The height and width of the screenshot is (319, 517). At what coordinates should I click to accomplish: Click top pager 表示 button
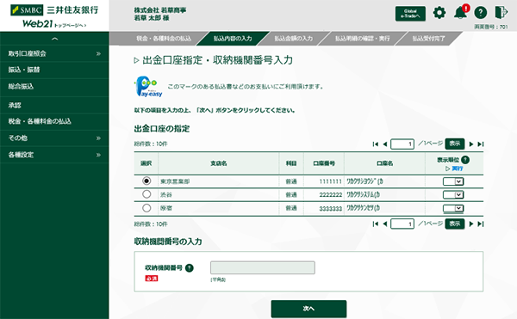point(455,144)
